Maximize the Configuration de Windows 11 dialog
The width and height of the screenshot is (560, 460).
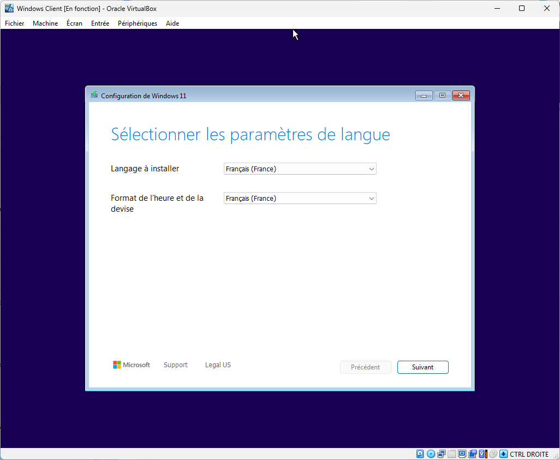click(443, 95)
